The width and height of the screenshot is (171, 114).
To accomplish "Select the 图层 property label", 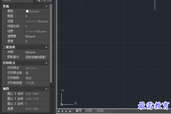I will (x=10, y=16).
